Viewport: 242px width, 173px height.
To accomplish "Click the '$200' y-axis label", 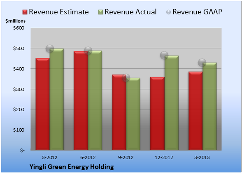I will 19,109.
